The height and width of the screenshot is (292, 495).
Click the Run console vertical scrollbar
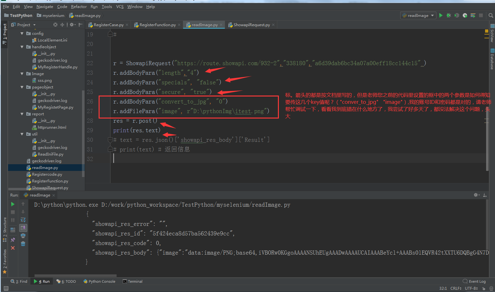[488, 225]
